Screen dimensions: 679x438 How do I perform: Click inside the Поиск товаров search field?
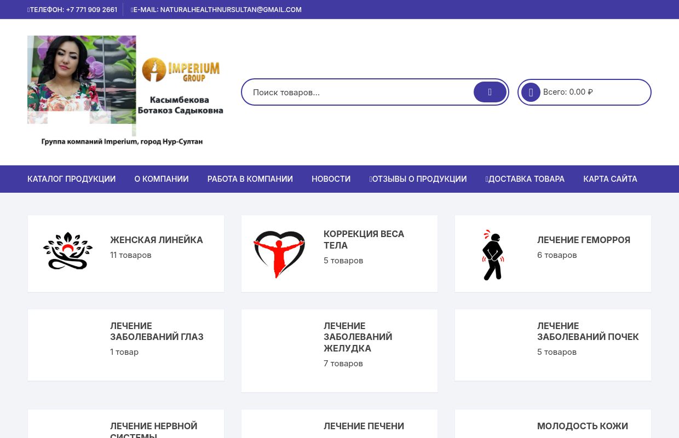click(x=329, y=92)
